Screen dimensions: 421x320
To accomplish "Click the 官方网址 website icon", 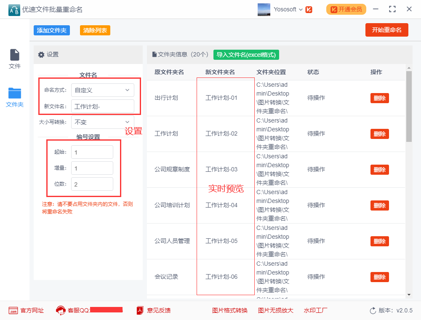I will pyautogui.click(x=13, y=311).
